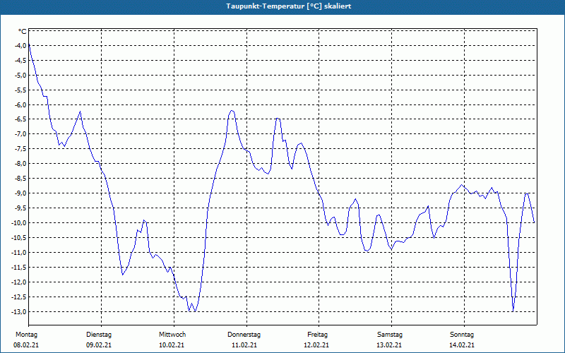The image size is (565, 353).
Task: Click the '-9,5' axis value
Action: (20, 208)
